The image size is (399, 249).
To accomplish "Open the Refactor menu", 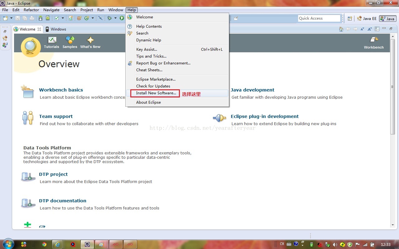I will [31, 10].
